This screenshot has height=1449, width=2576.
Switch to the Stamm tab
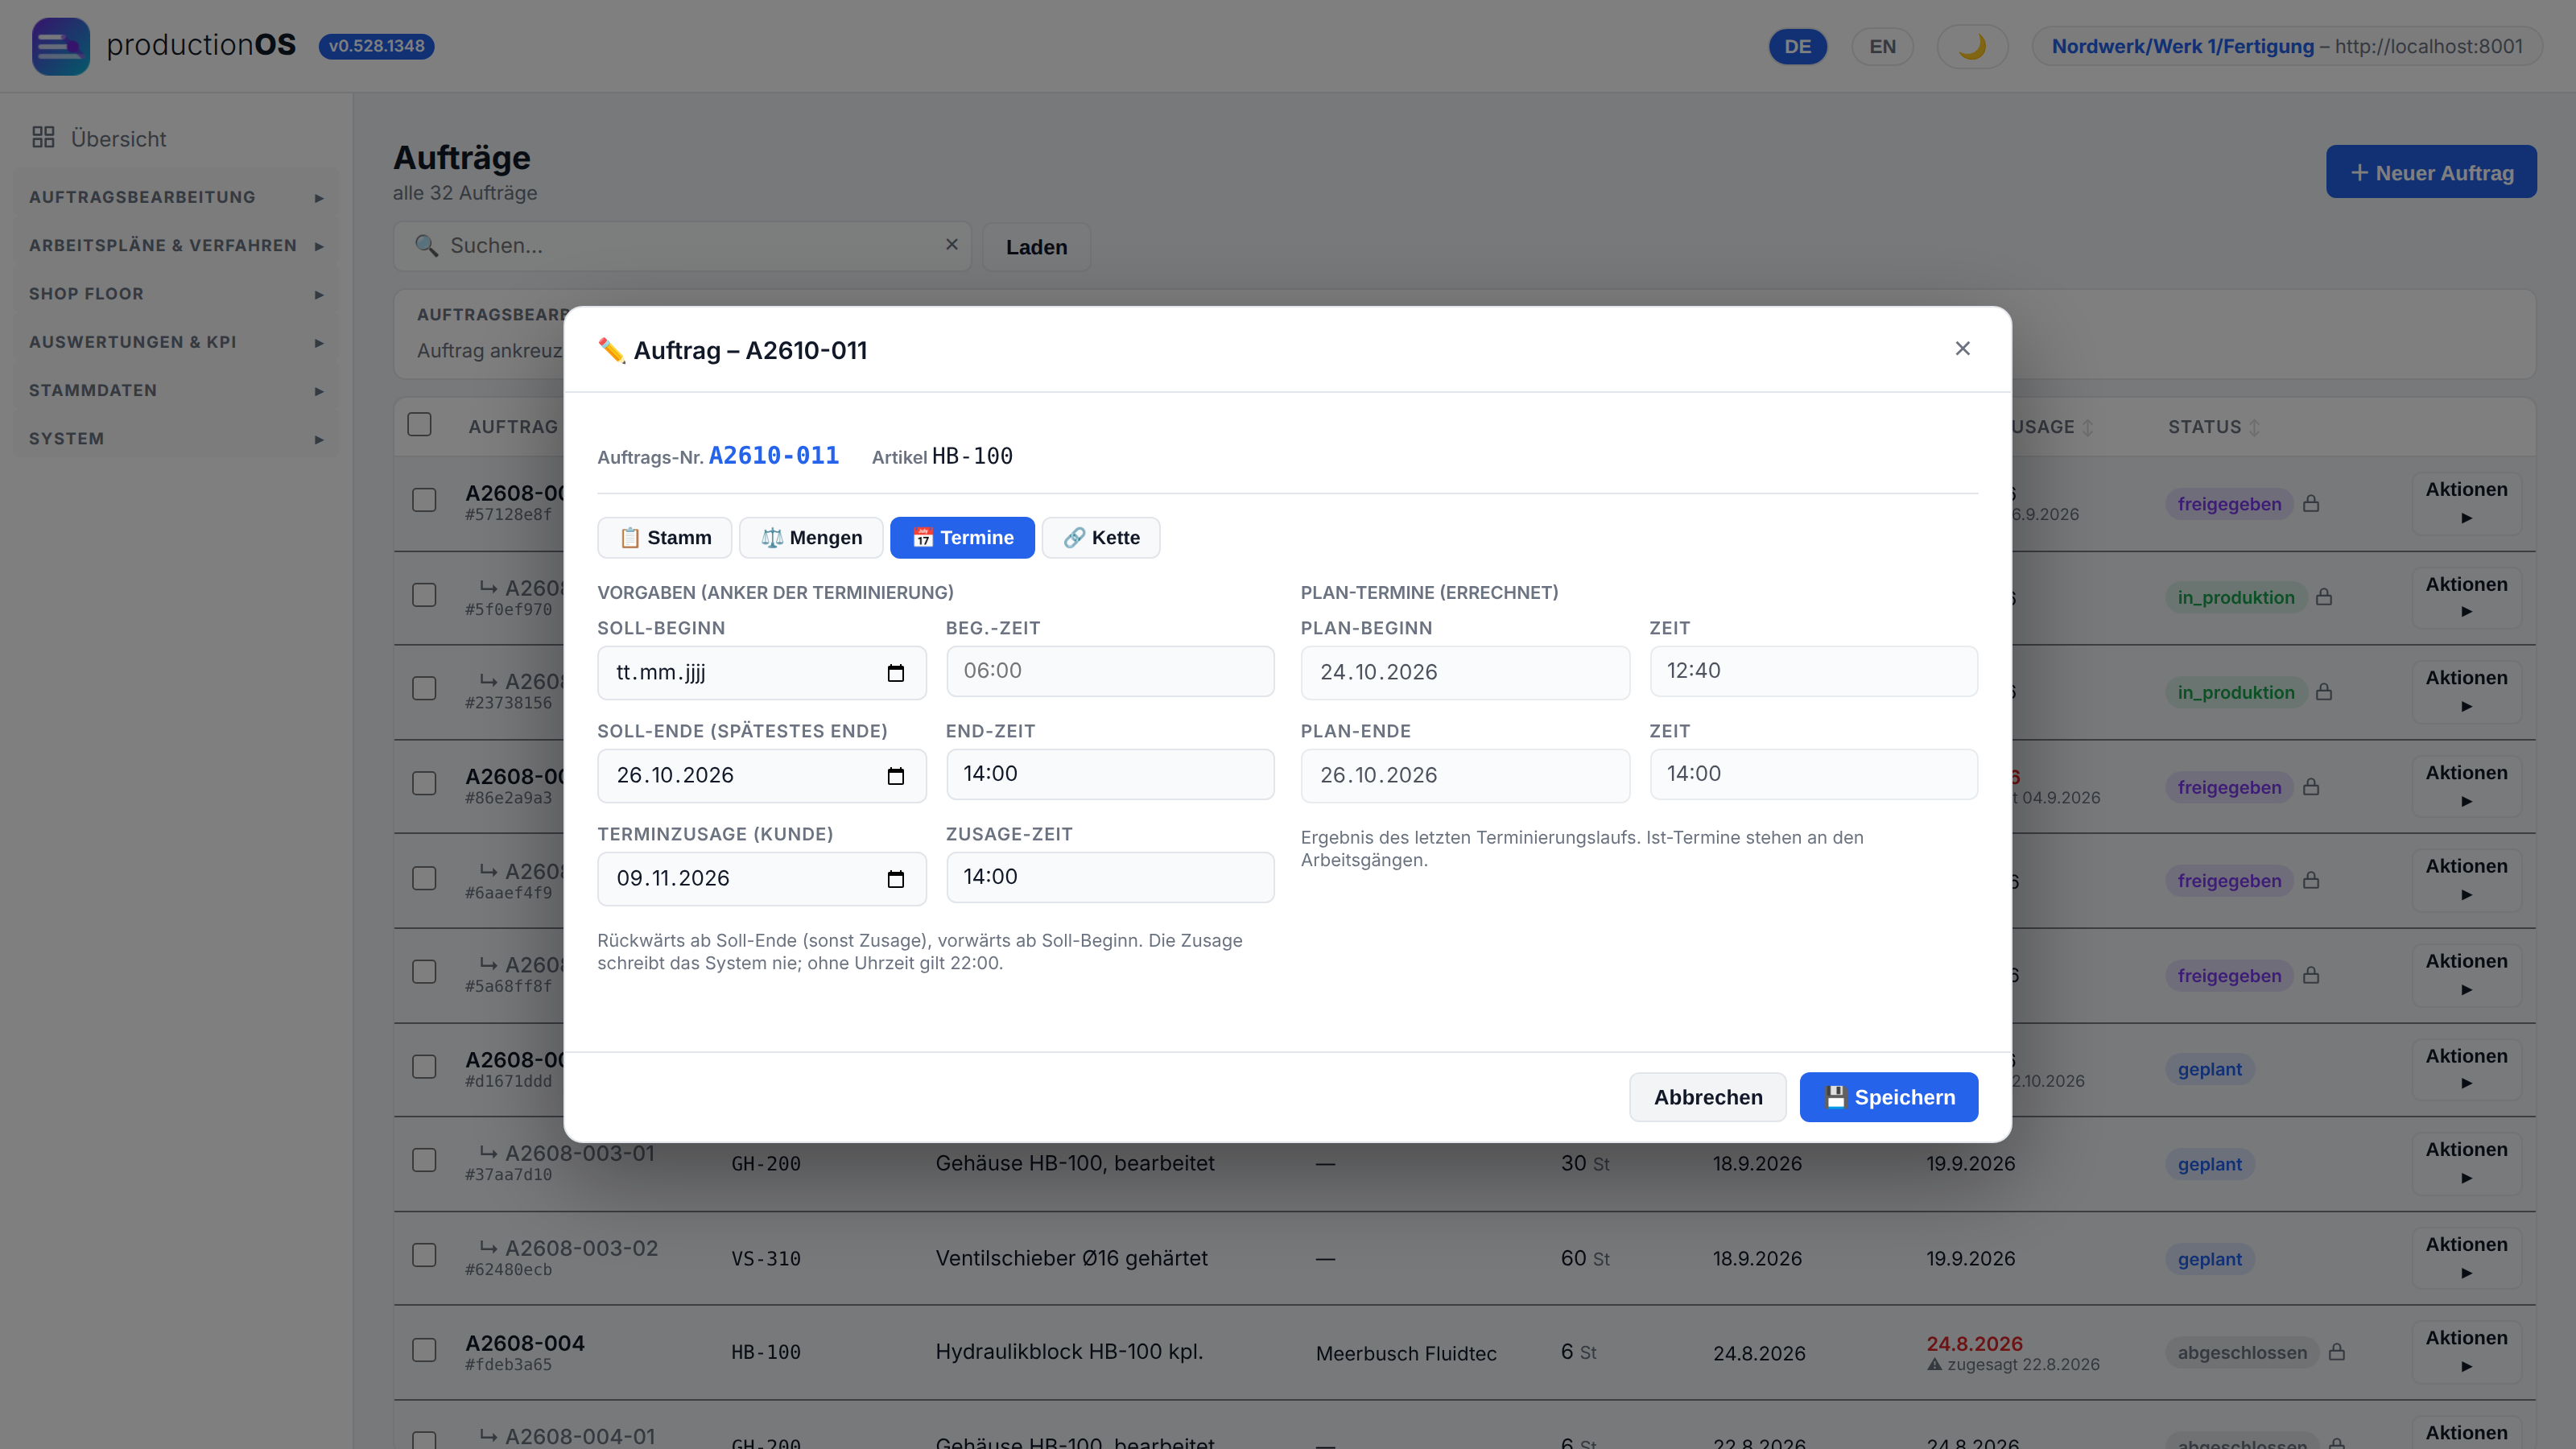click(665, 538)
